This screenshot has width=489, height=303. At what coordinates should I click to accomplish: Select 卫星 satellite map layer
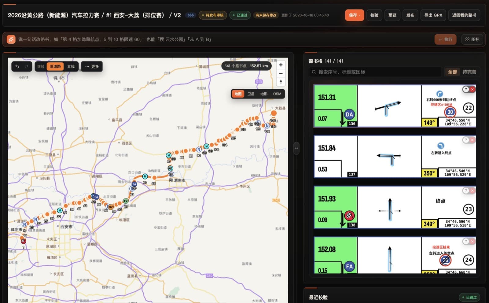(251, 94)
